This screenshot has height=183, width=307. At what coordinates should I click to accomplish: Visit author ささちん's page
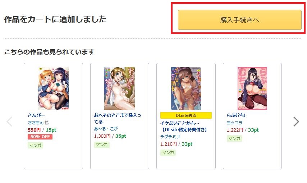(x=36, y=123)
